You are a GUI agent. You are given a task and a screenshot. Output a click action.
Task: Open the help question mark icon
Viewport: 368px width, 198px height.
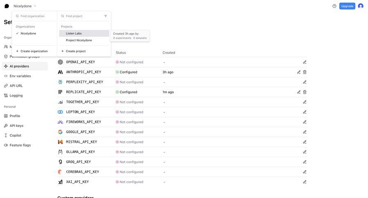coord(334,6)
